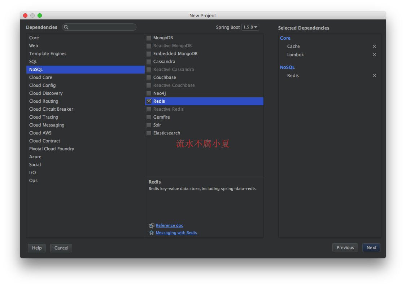The height and width of the screenshot is (287, 406).
Task: Choose the Cloud Circuit Breaker category
Action: pyautogui.click(x=86, y=109)
